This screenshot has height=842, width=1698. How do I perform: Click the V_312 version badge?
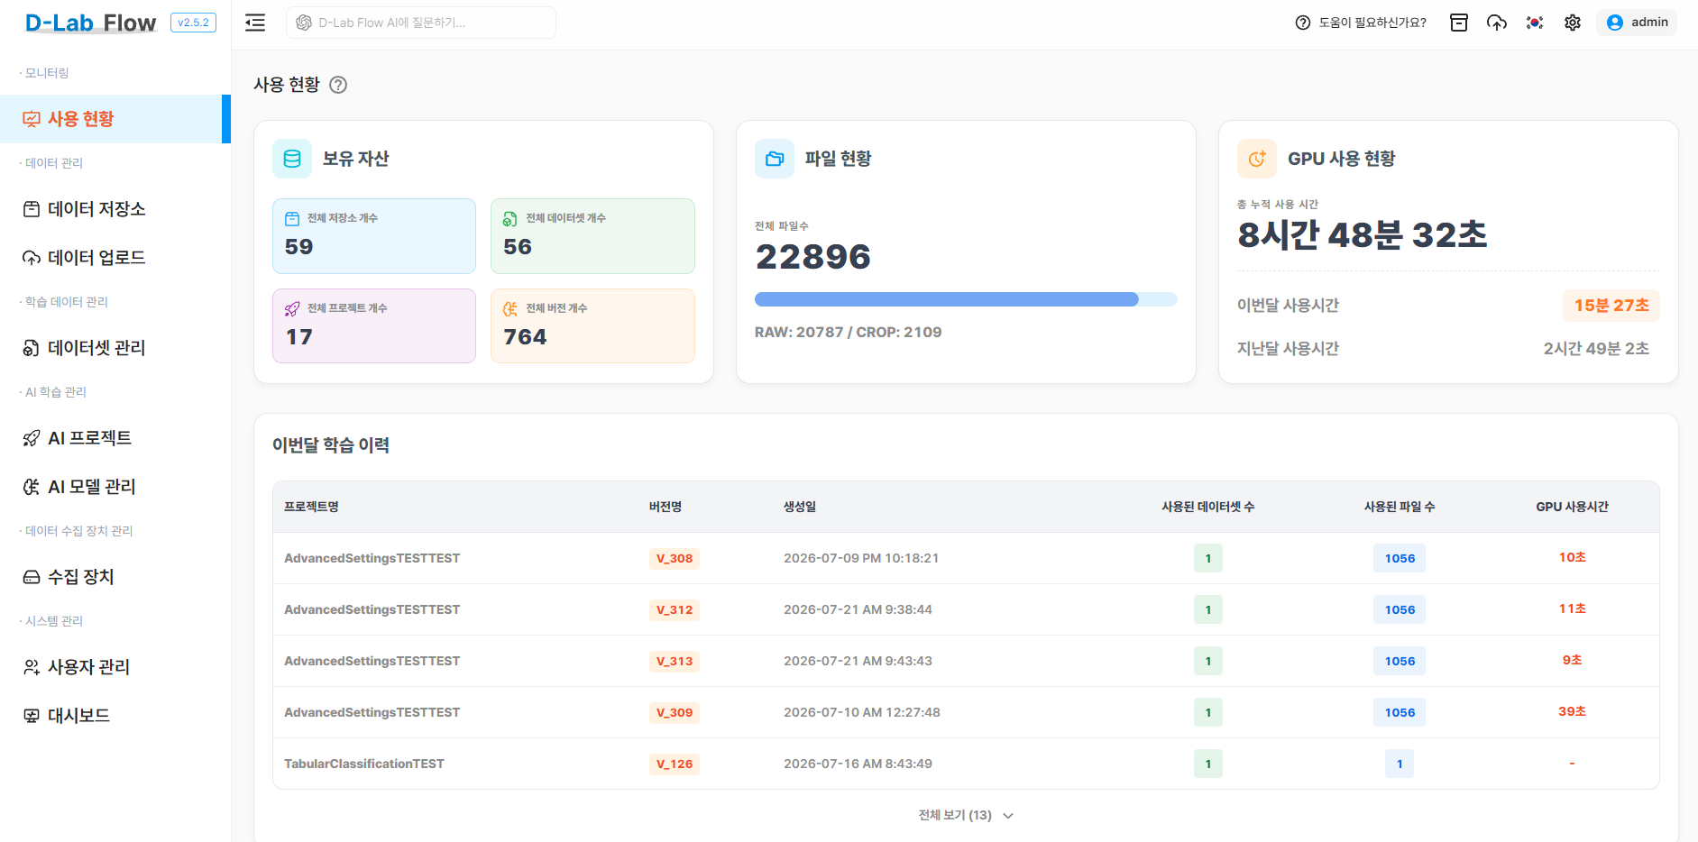675,609
